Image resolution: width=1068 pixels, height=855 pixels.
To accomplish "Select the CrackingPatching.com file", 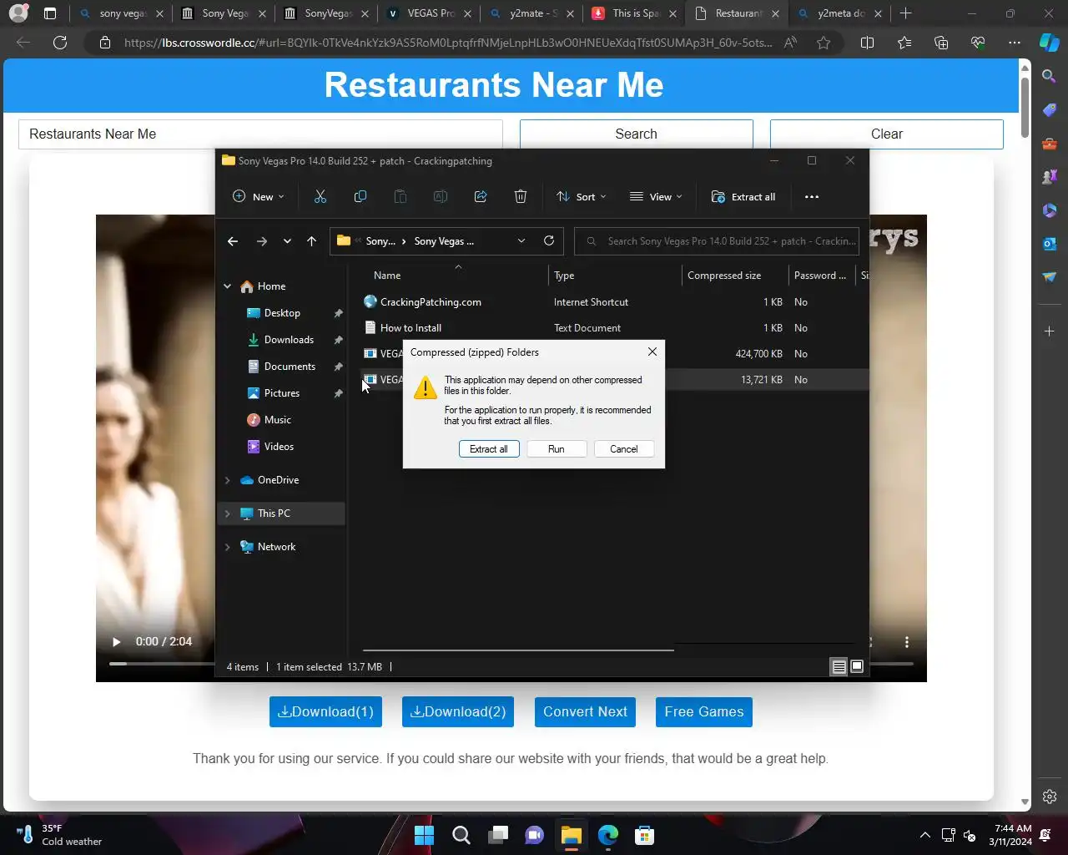I will (431, 302).
